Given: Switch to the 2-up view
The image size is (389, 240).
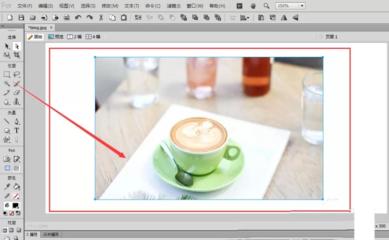Looking at the screenshot, I should tap(74, 37).
